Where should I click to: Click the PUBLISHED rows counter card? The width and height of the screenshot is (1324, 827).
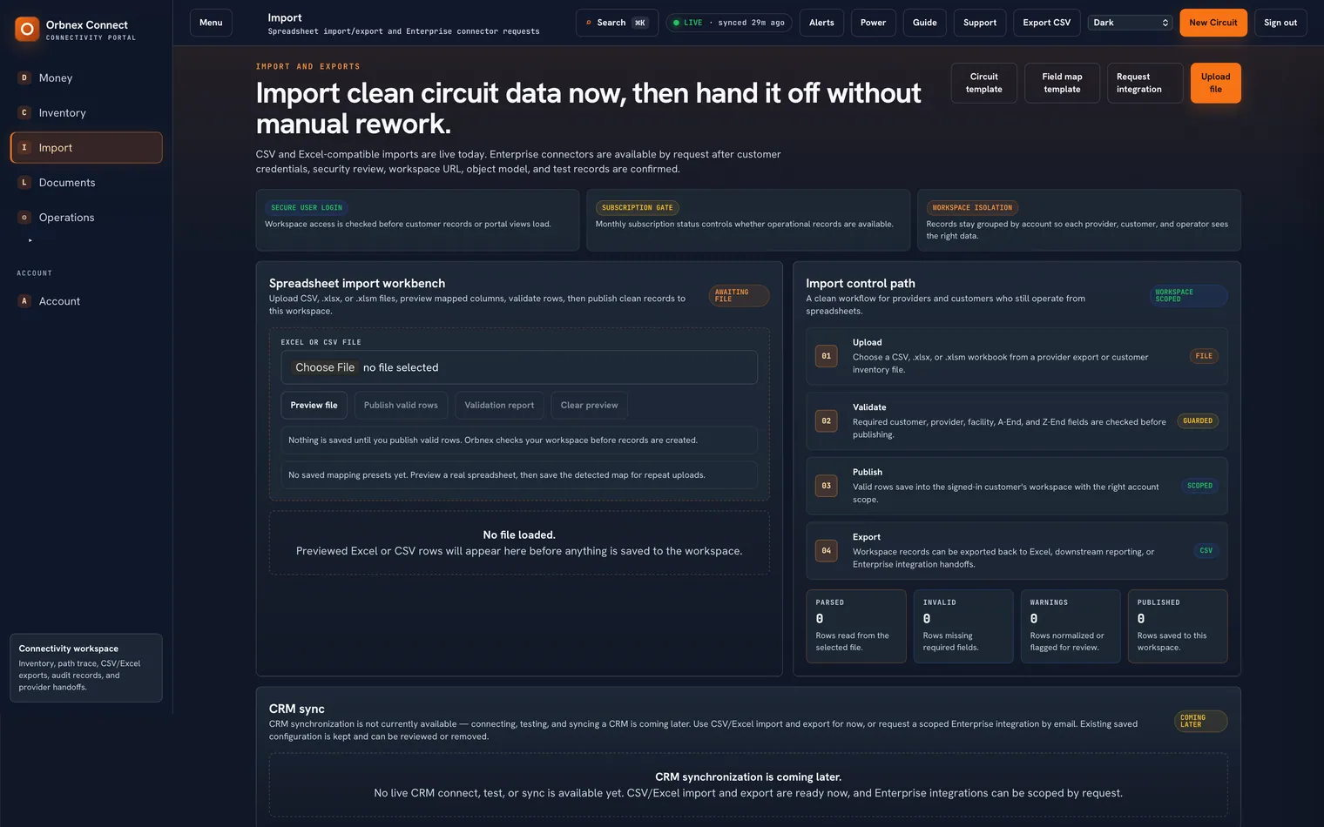click(x=1178, y=626)
